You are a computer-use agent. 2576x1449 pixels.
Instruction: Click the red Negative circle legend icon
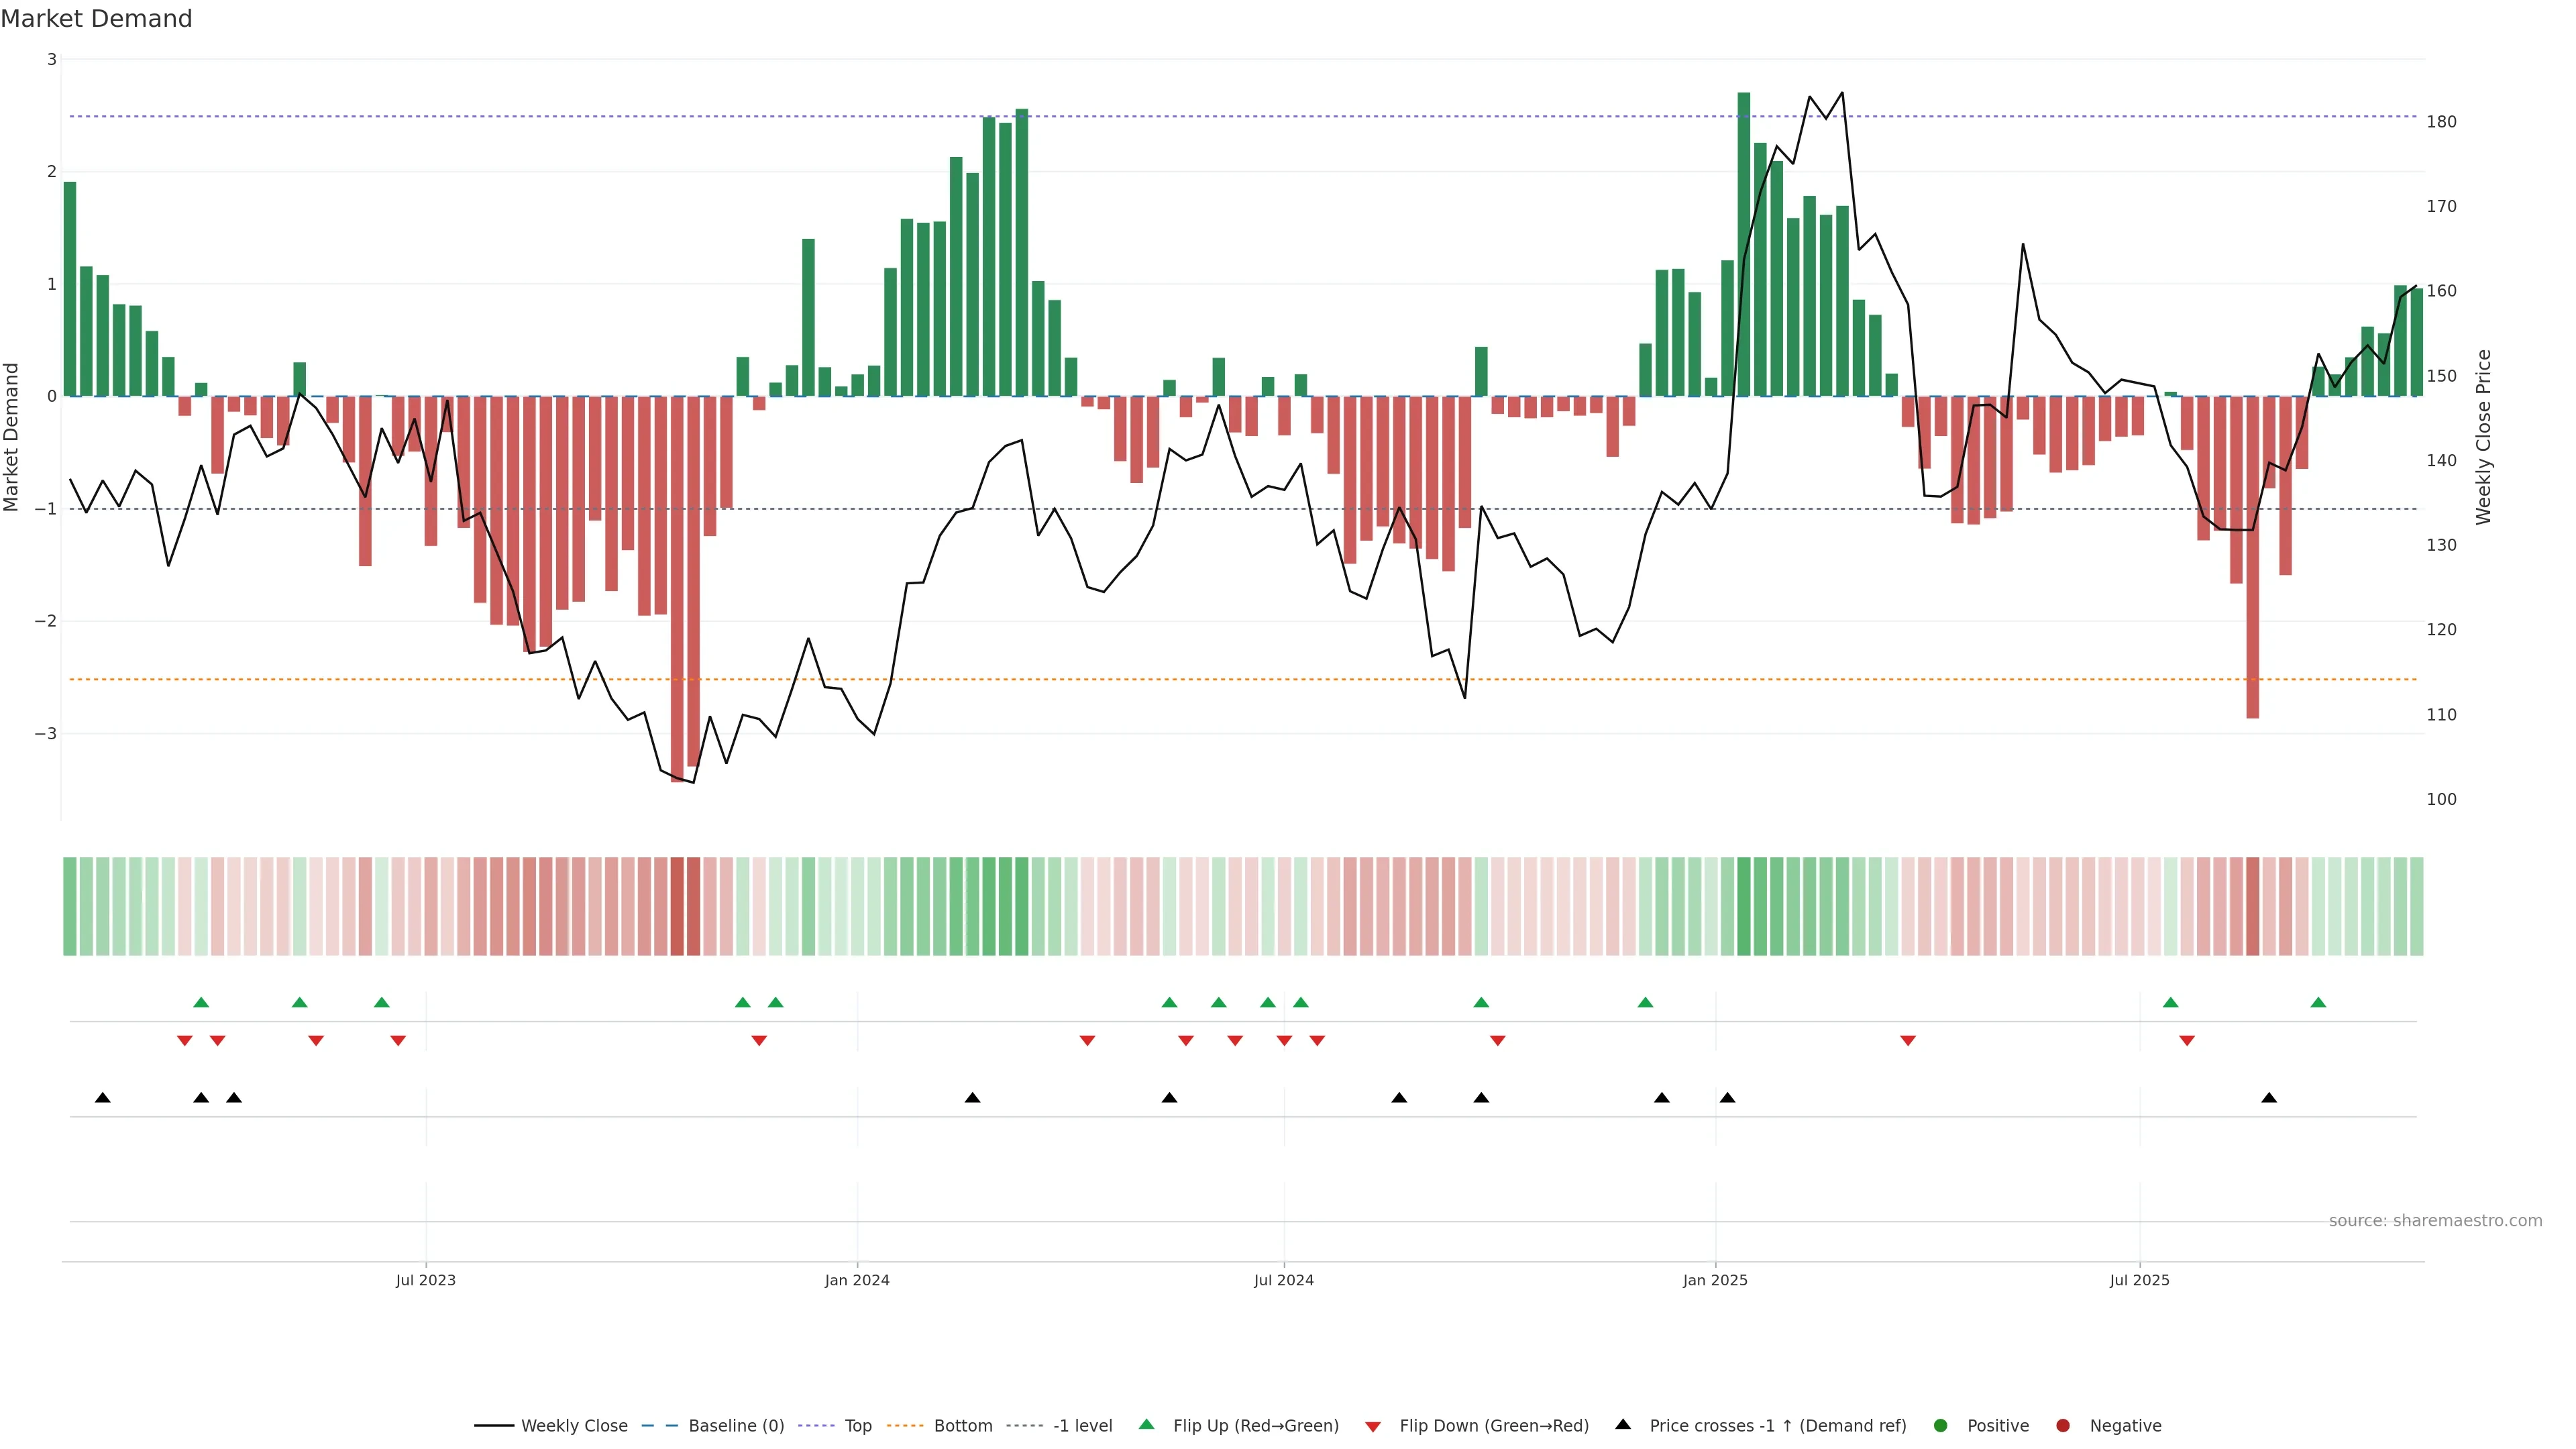(2063, 1425)
